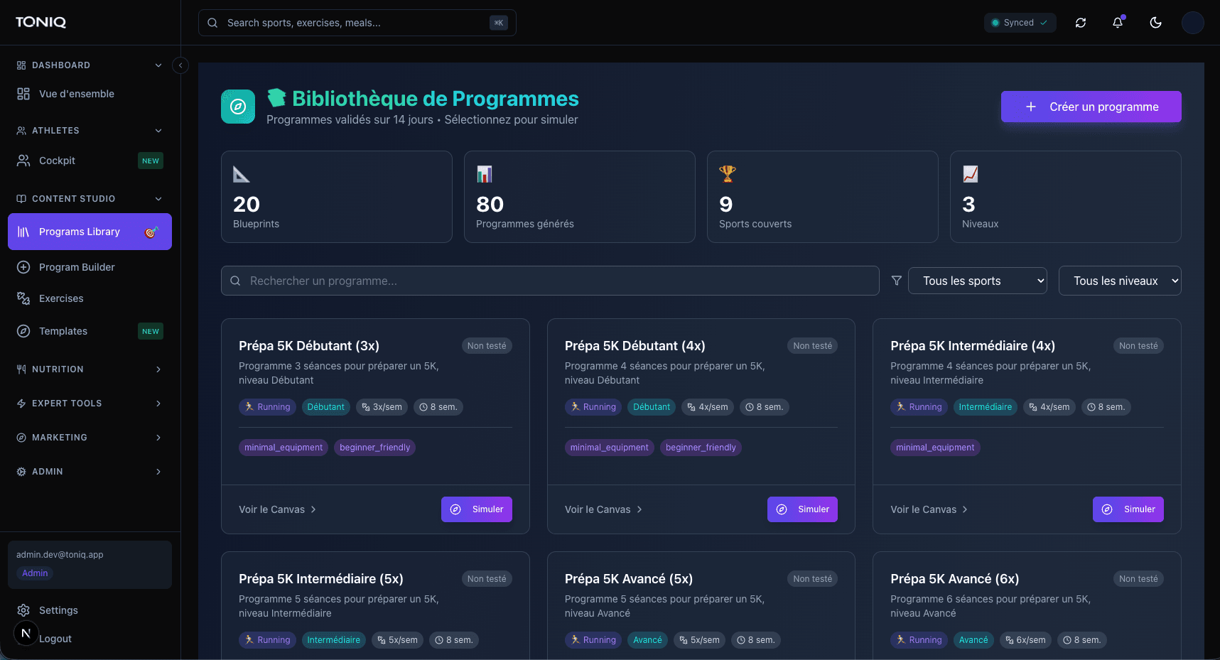Click the compass icon beside page title
Viewport: 1220px width, 660px height.
coord(238,107)
